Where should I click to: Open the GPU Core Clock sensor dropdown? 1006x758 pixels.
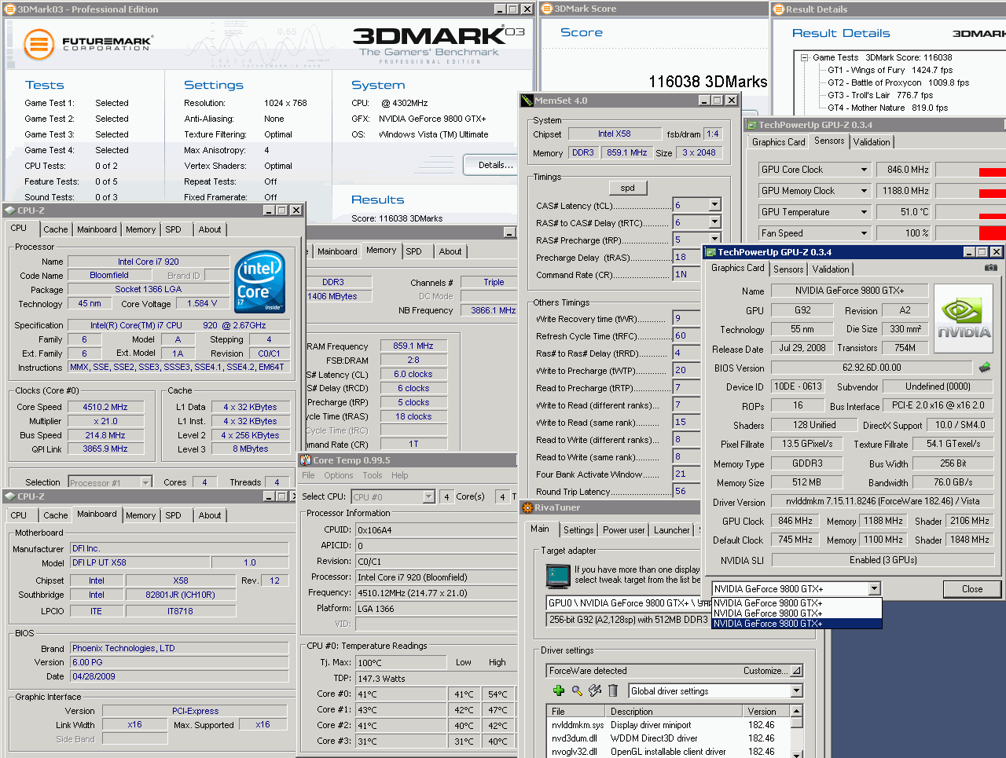(864, 170)
